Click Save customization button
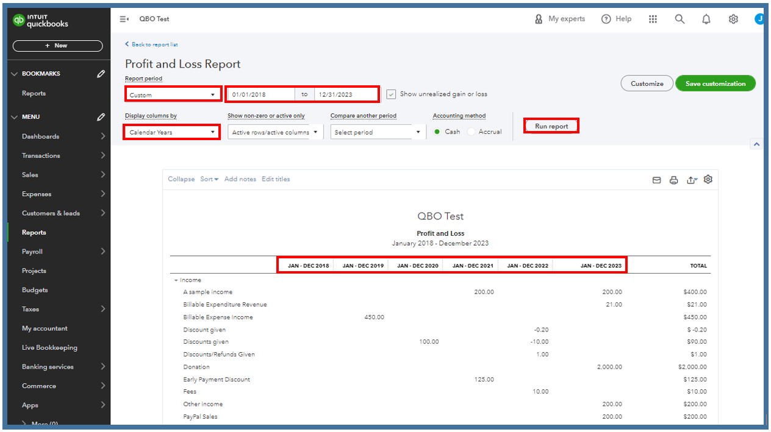The width and height of the screenshot is (771, 432). [x=715, y=83]
